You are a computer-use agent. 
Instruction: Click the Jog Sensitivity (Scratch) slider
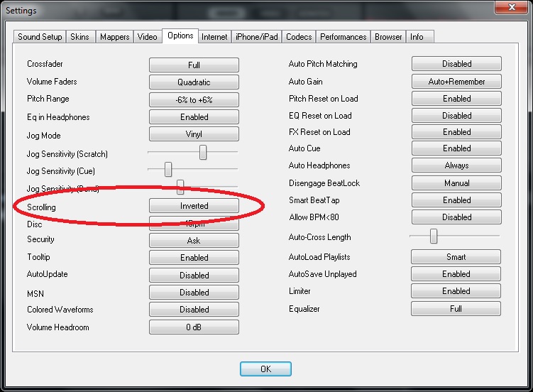coord(203,152)
